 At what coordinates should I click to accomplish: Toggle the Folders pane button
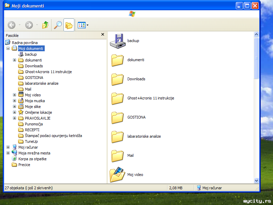click(69, 25)
